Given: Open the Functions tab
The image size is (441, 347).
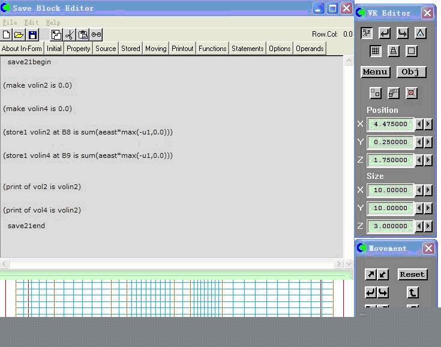Looking at the screenshot, I should tap(212, 49).
